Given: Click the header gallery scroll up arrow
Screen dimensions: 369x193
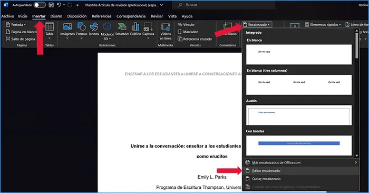Looking at the screenshot, I should (x=356, y=31).
